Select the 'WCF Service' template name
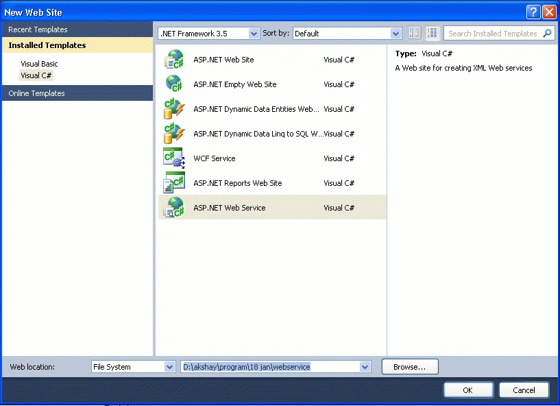The width and height of the screenshot is (560, 406). [x=215, y=158]
